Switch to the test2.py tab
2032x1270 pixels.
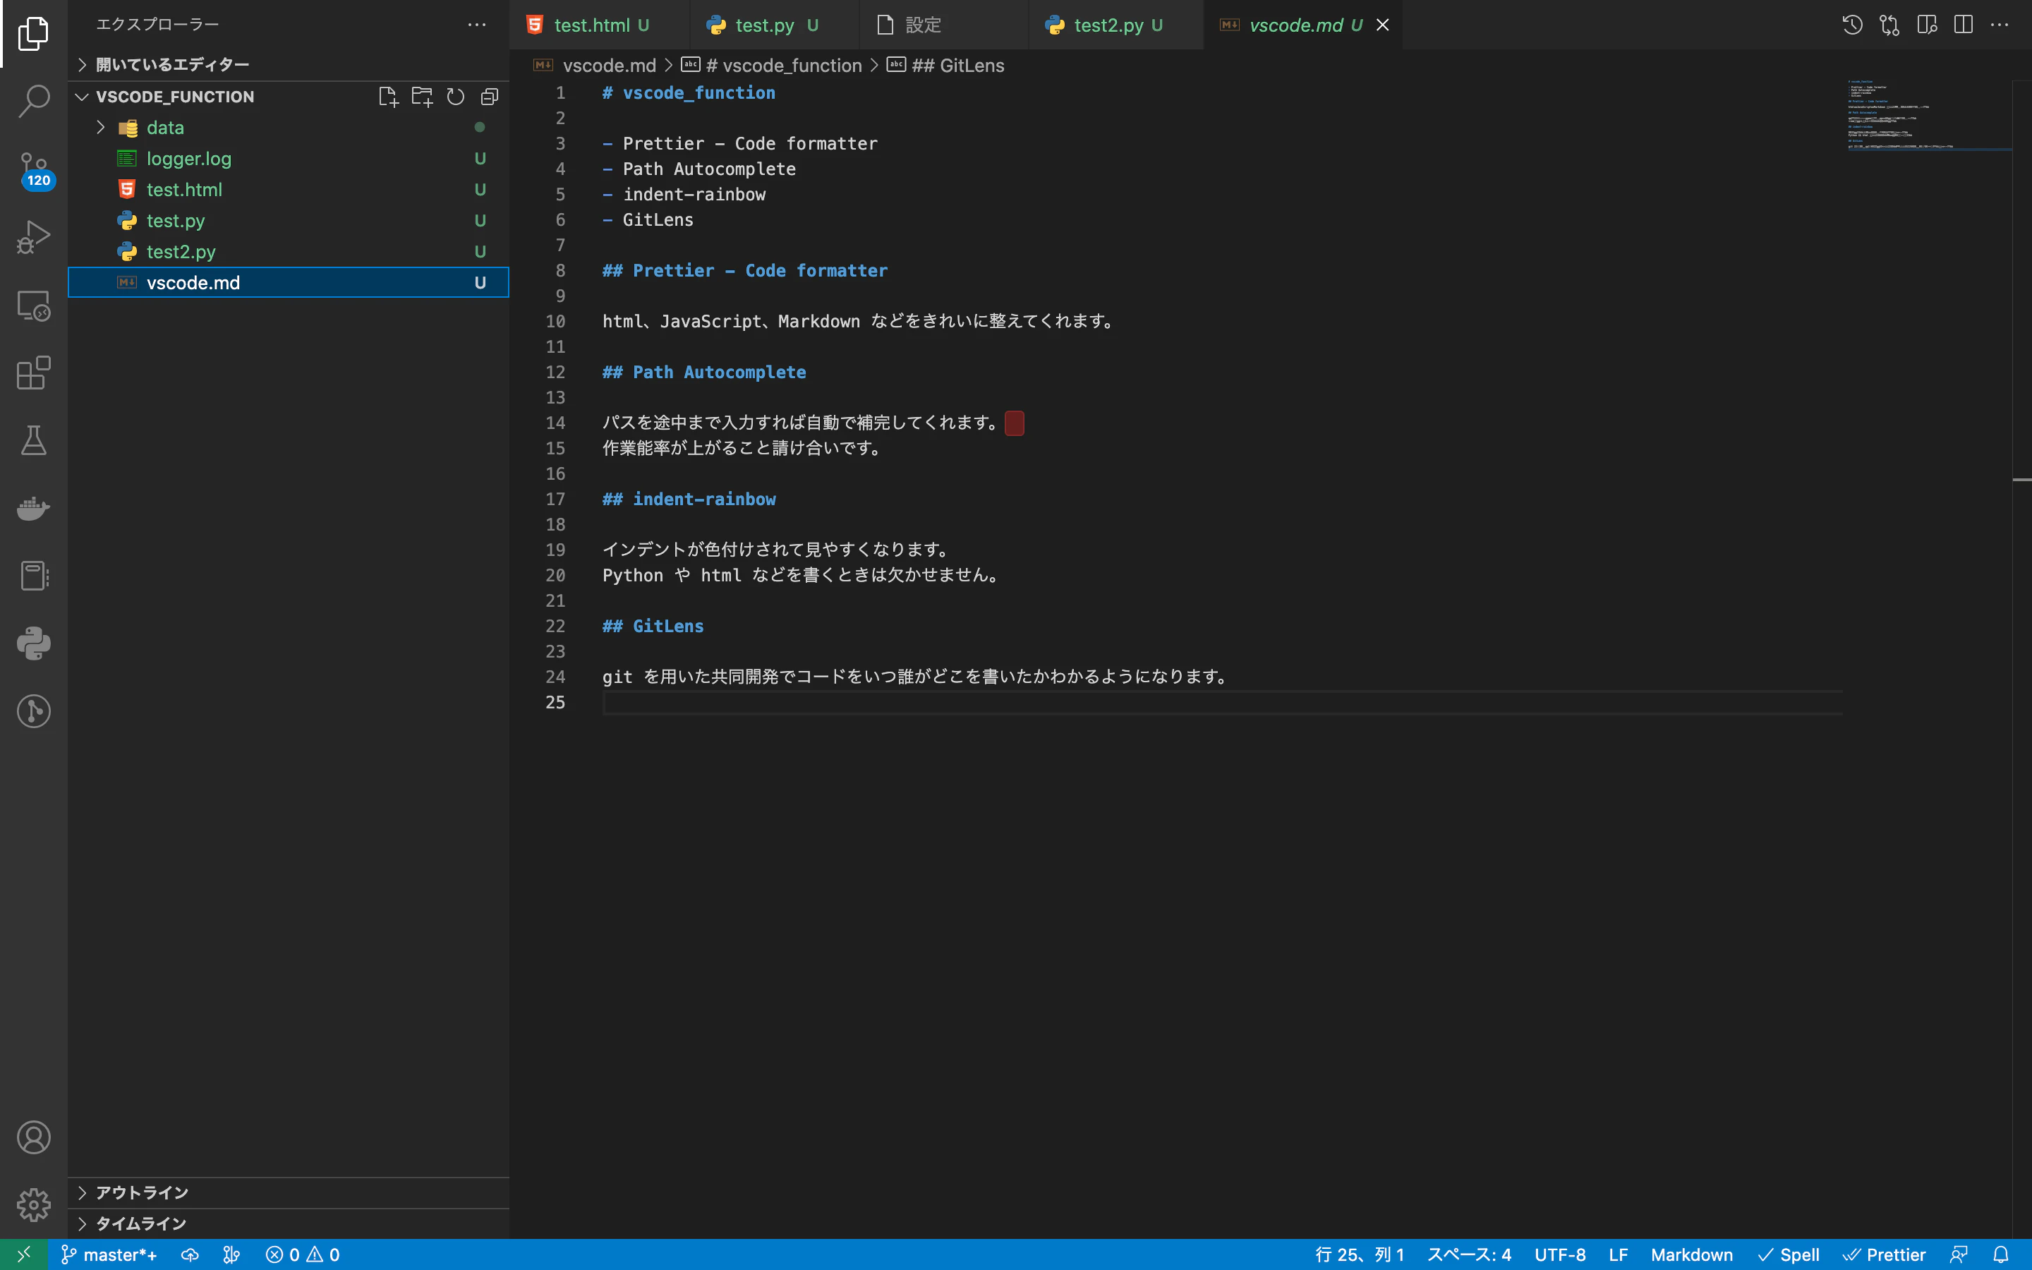1117,25
